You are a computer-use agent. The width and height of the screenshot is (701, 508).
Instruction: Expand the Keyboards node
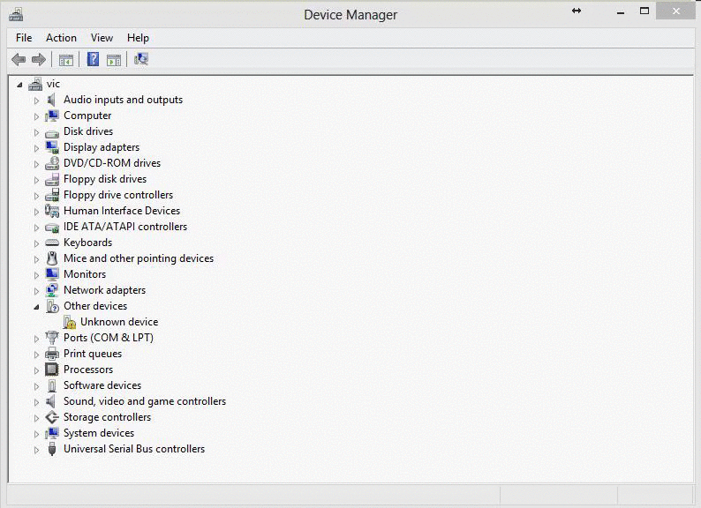click(x=36, y=243)
